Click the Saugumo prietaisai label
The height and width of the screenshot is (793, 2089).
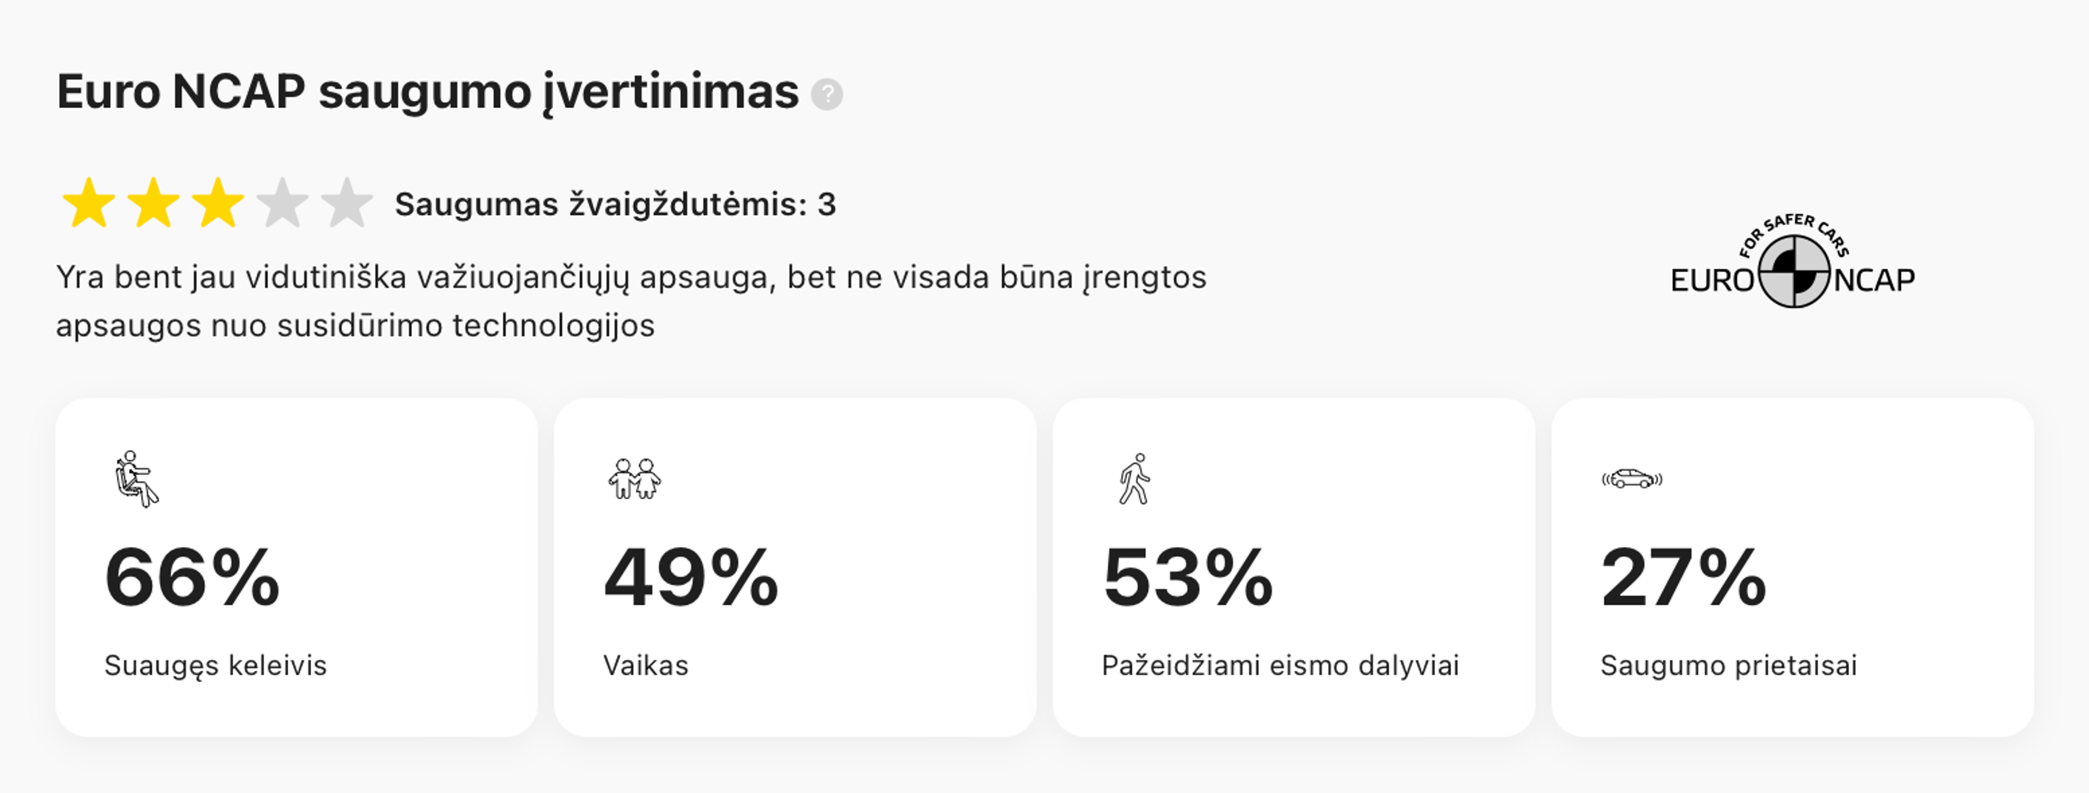point(1728,666)
